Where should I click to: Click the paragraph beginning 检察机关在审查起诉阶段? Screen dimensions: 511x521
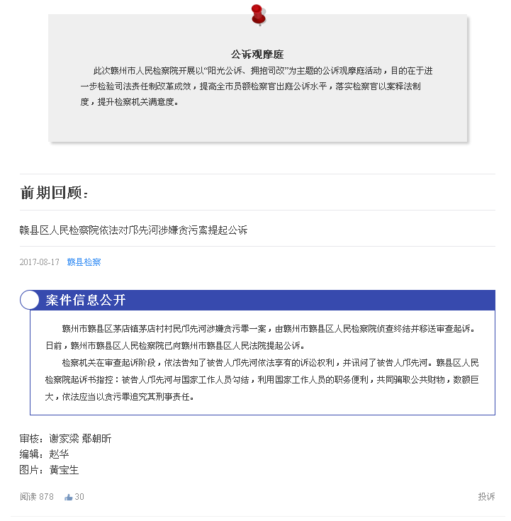pyautogui.click(x=262, y=380)
